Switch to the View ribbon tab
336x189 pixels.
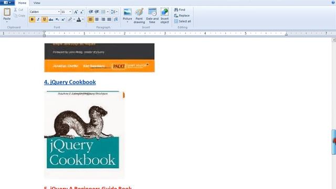37,3
